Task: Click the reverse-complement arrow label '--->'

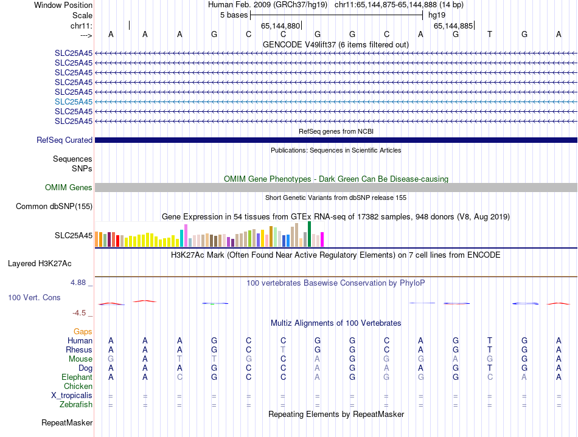Action: point(86,35)
